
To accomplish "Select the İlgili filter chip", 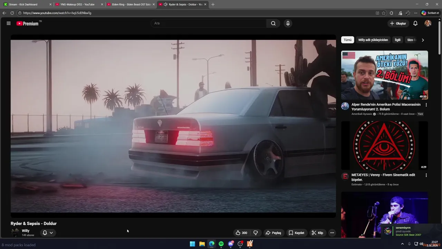I will tap(397, 40).
